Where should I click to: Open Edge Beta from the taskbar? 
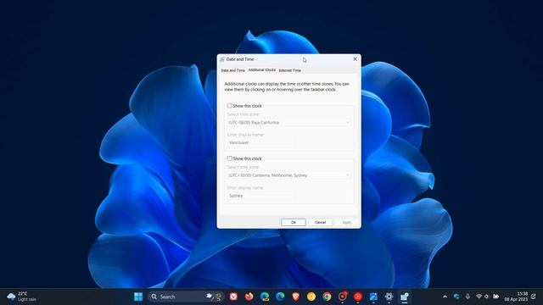[265, 297]
